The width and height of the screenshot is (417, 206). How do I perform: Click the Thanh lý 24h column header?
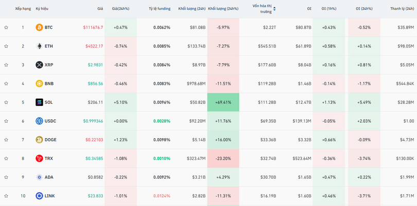click(x=402, y=9)
